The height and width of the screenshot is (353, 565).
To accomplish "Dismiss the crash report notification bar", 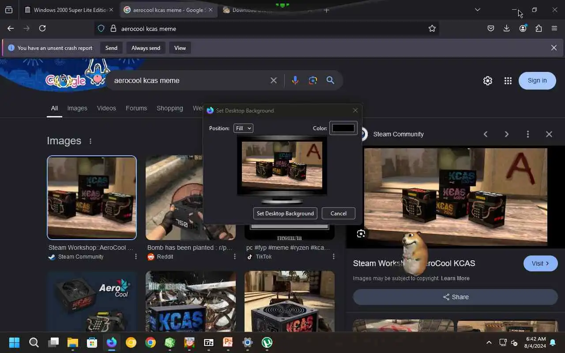I will [554, 48].
